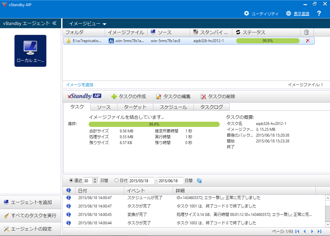
Task: Jump to the first log page
Action: (x=297, y=231)
